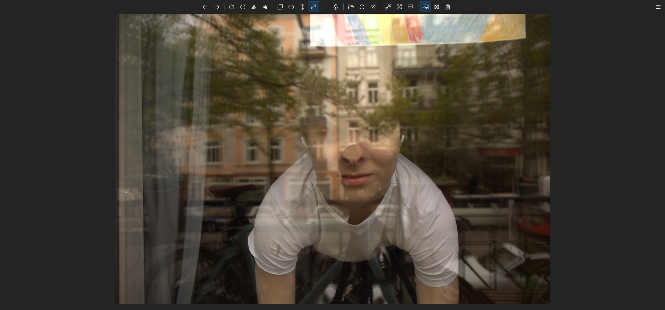Open an image file with folder icon
The height and width of the screenshot is (310, 665).
pyautogui.click(x=351, y=7)
